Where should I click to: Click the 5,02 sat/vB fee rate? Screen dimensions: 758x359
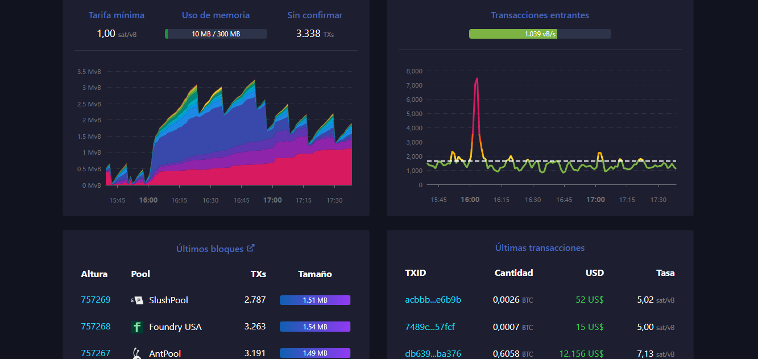(x=656, y=300)
